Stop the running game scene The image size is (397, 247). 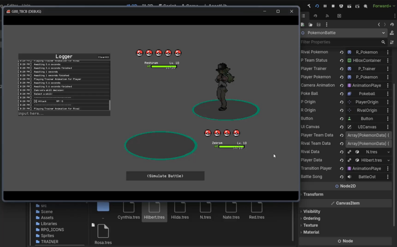(x=333, y=6)
